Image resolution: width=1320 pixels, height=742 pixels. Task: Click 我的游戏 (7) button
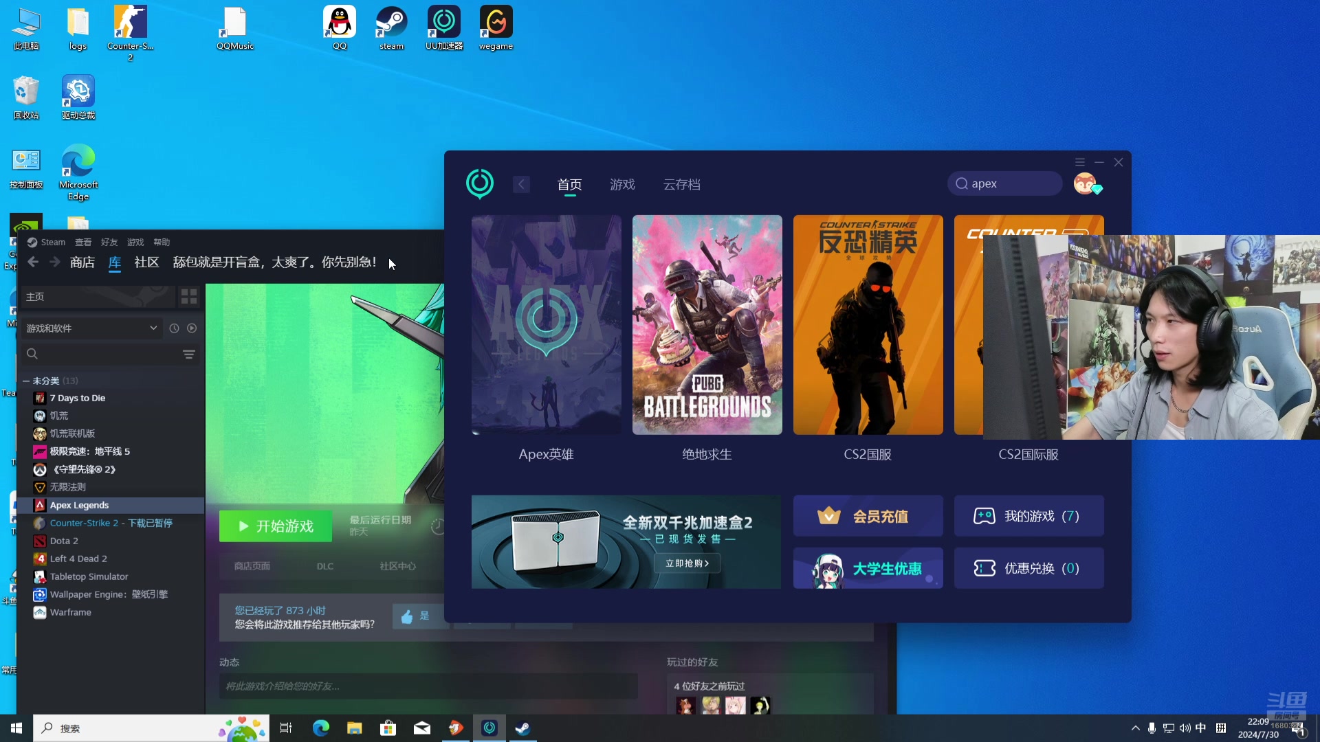1028,516
